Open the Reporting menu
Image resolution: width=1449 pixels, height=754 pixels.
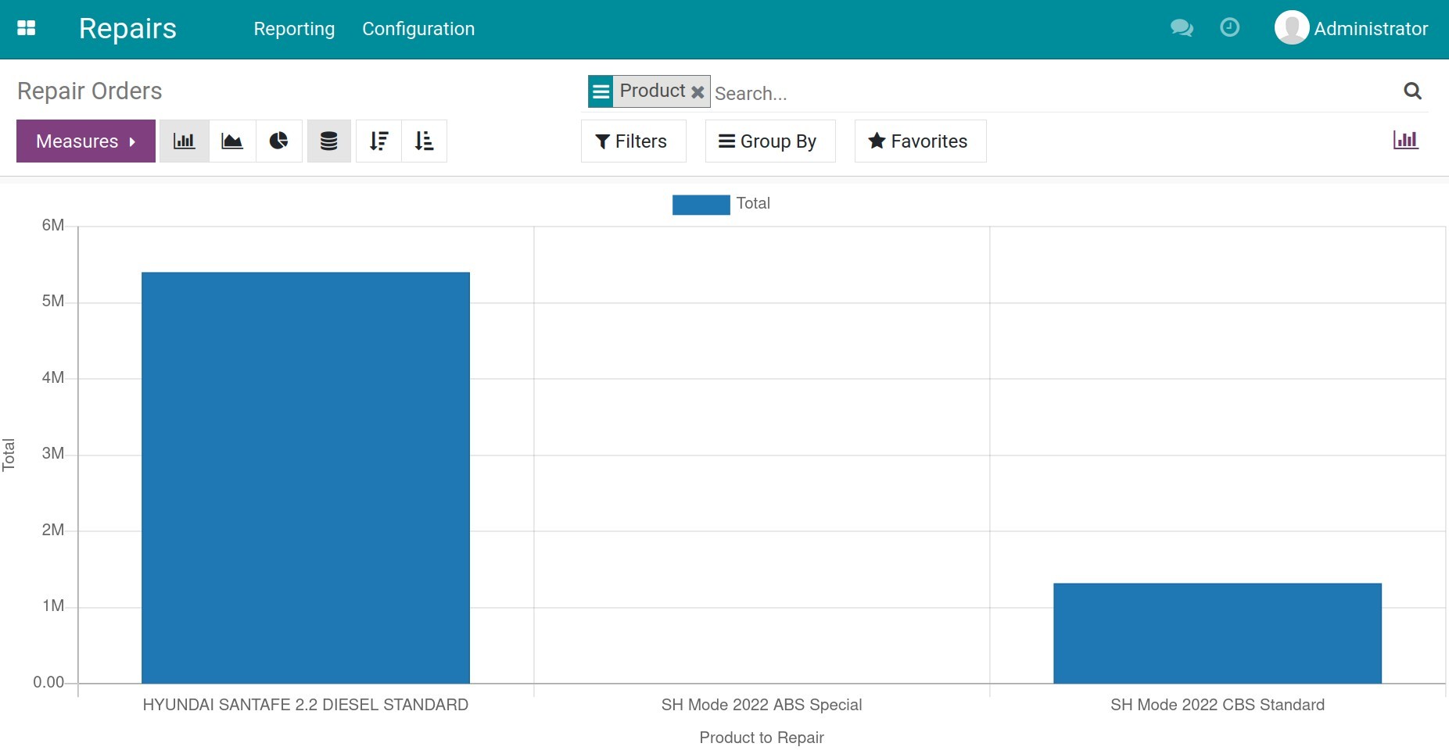294,29
